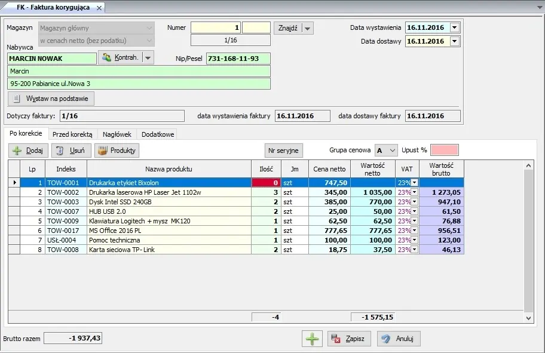545x353 pixels.
Task: Click the Kontrah. contractor people icon
Action: [x=107, y=57]
